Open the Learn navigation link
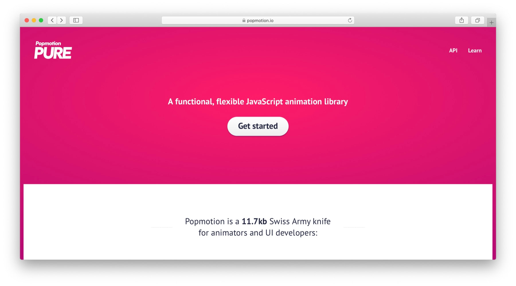 point(475,51)
